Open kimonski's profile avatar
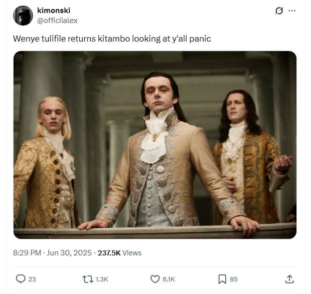 pos(23,16)
